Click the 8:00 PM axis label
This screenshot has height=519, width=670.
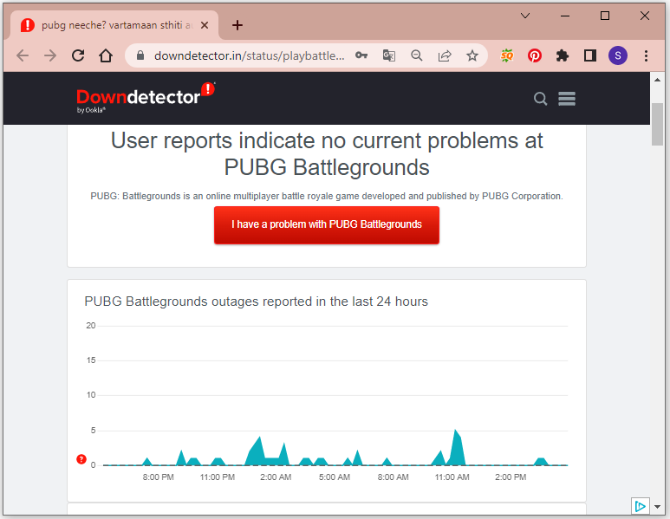(x=158, y=477)
